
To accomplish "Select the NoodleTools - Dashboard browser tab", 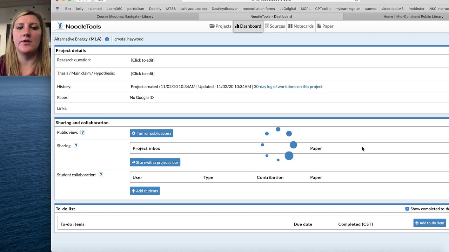I will [271, 16].
